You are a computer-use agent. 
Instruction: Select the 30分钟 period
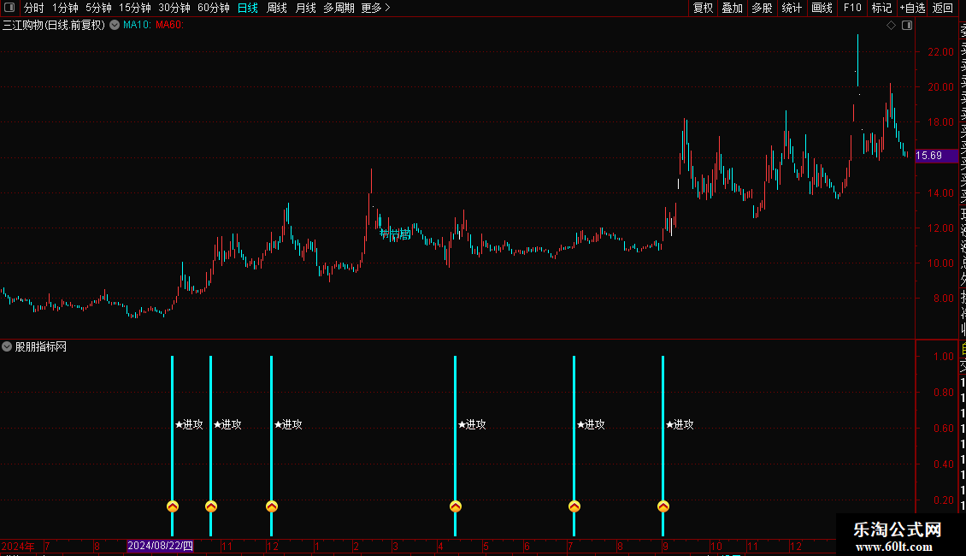(174, 8)
